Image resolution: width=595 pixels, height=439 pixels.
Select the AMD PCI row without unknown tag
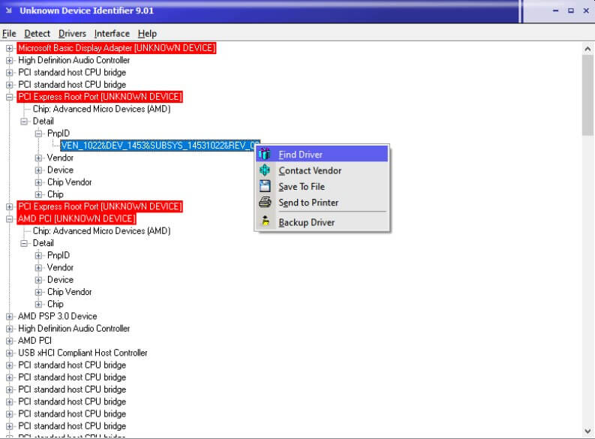pos(35,341)
